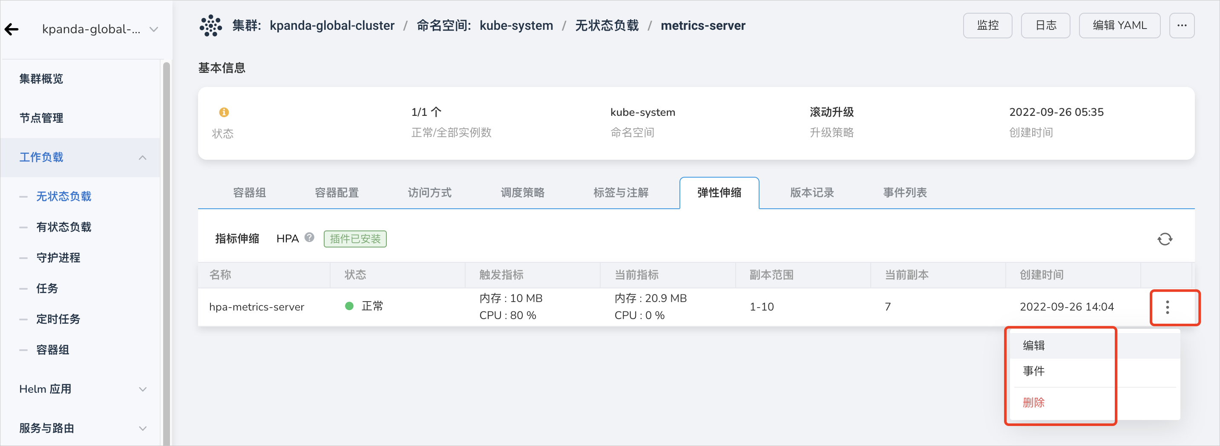
Task: Click the green 正常 status cell
Action: 364,306
